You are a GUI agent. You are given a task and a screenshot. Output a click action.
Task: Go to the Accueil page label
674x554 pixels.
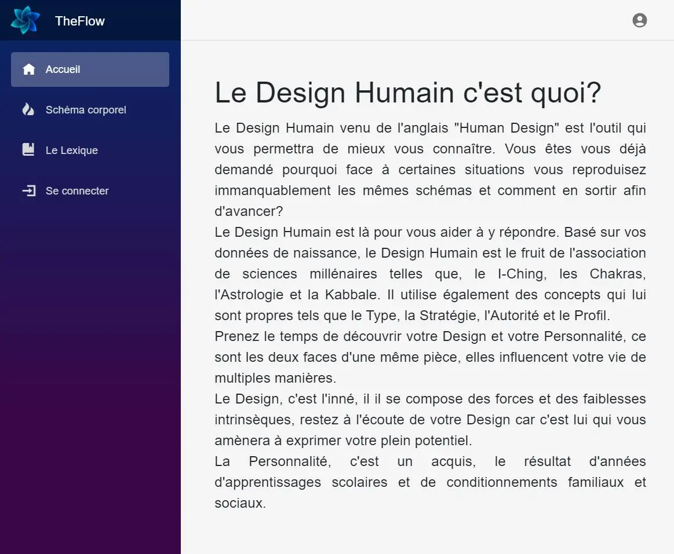tap(63, 69)
